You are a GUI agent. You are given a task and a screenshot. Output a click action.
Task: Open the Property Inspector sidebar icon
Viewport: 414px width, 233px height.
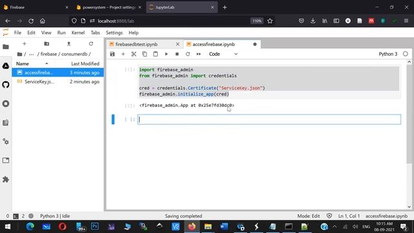(6, 142)
